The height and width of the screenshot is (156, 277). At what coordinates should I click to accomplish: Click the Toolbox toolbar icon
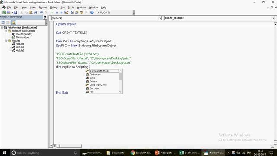click(x=86, y=13)
